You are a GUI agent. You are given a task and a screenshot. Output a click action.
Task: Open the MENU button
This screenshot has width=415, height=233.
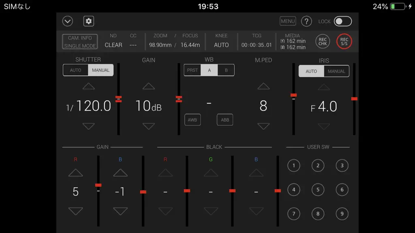tap(288, 21)
